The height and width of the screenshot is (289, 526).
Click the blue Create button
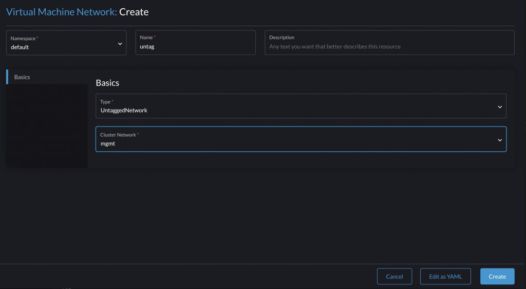click(497, 277)
